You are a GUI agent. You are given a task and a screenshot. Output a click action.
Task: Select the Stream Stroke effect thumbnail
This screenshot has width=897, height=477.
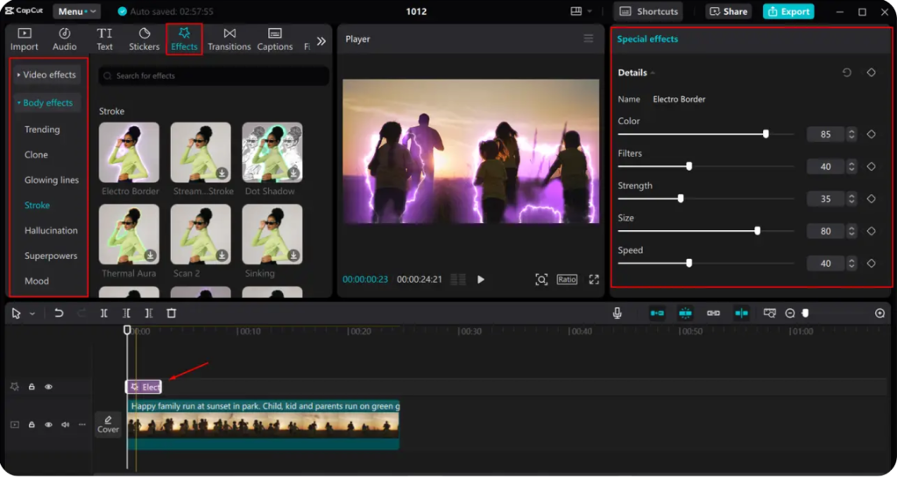tap(201, 152)
